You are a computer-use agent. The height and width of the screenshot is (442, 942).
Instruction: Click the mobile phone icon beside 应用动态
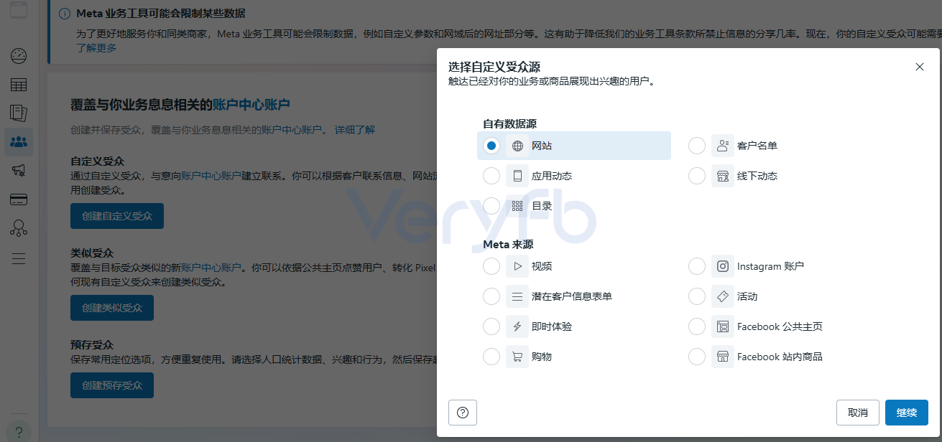pyautogui.click(x=517, y=176)
